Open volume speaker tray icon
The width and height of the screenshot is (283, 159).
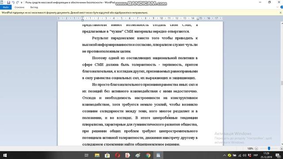[245, 155]
